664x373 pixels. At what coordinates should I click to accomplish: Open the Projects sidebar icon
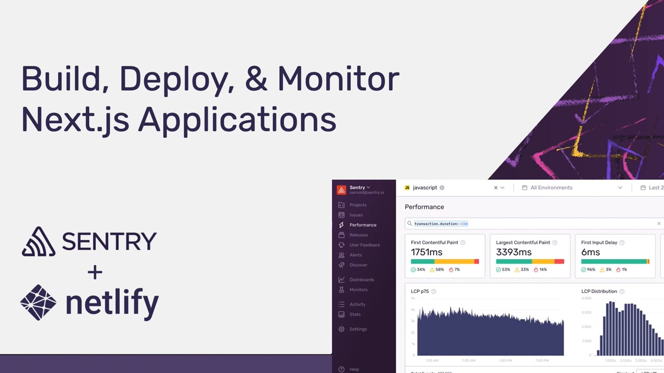(x=341, y=205)
